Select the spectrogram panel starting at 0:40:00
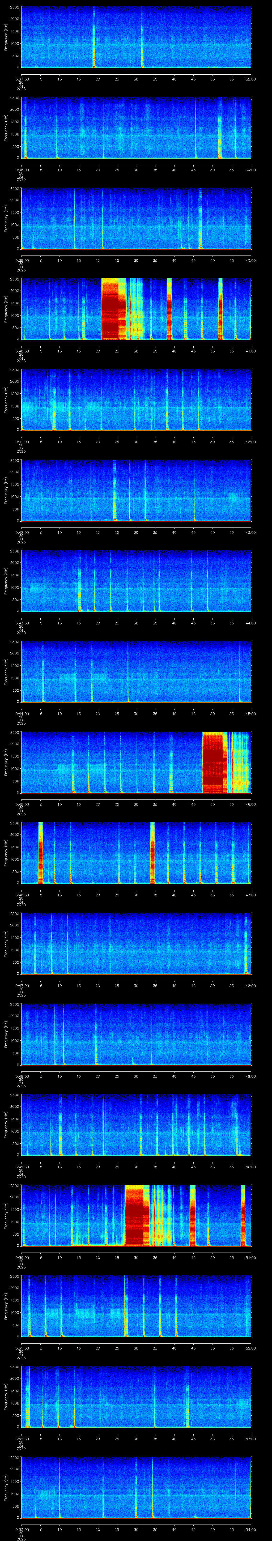The image size is (272, 1541). (x=136, y=309)
